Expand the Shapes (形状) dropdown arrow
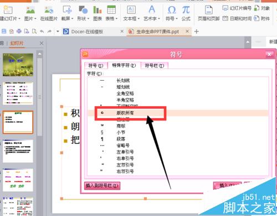277x216 pixels. [88, 19]
